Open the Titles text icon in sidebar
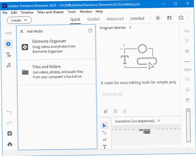This screenshot has height=156, width=196. [8, 55]
